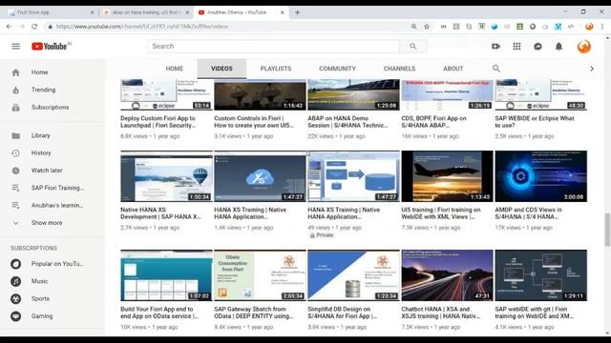Screen dimensions: 611x343
Task: Click the History clock icon
Action: [x=15, y=153]
